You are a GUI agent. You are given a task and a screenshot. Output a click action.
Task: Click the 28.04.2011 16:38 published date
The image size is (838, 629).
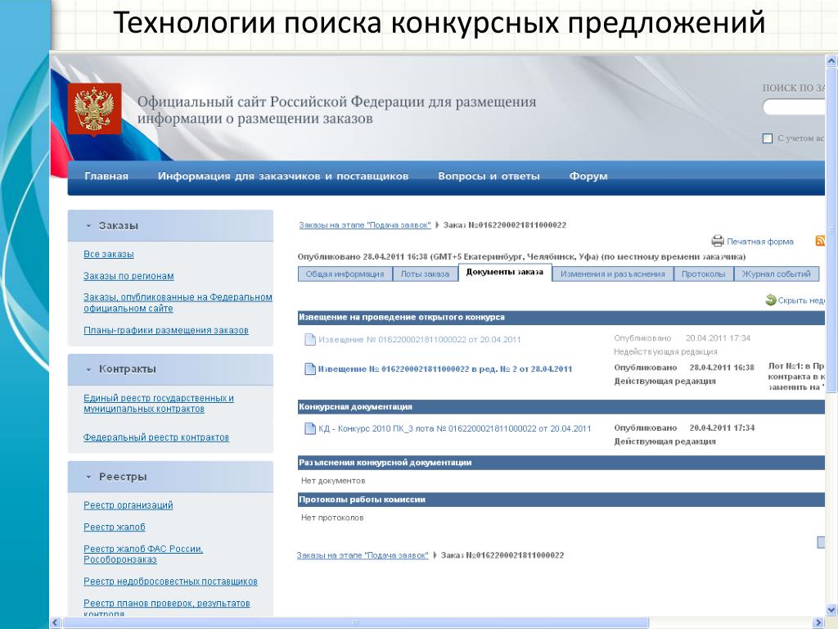pyautogui.click(x=722, y=368)
